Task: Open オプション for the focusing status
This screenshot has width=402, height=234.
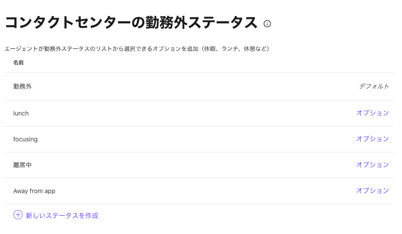Action: 372,139
